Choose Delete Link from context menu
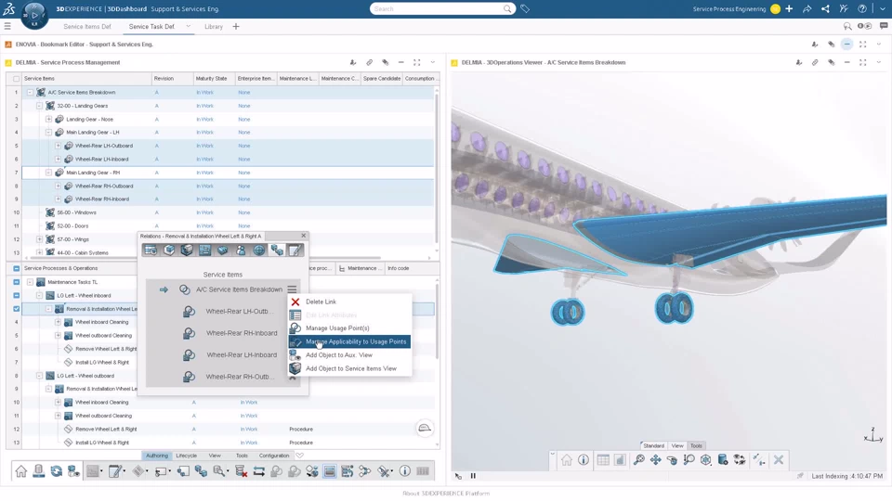The height and width of the screenshot is (501, 892). 350,302
